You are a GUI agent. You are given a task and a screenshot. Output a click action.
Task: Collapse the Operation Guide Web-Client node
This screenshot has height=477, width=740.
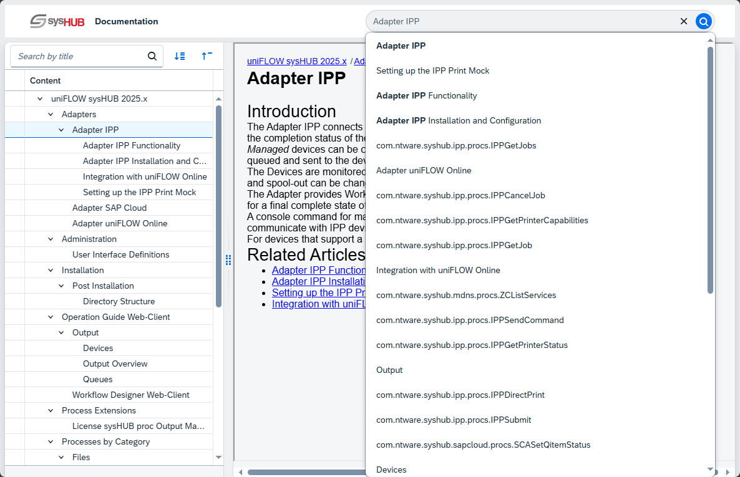[x=51, y=317]
